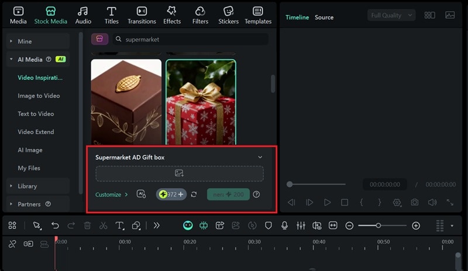Click the timeline layout grid icon
Image resolution: width=468 pixels, height=271 pixels.
(x=12, y=225)
